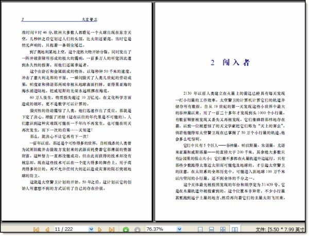Image resolution: width=309 pixels, height=236 pixels.
Task: Switch to continuous facing pages view
Action: pyautogui.click(x=223, y=229)
